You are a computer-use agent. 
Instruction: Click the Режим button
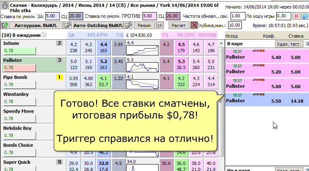[144, 25]
